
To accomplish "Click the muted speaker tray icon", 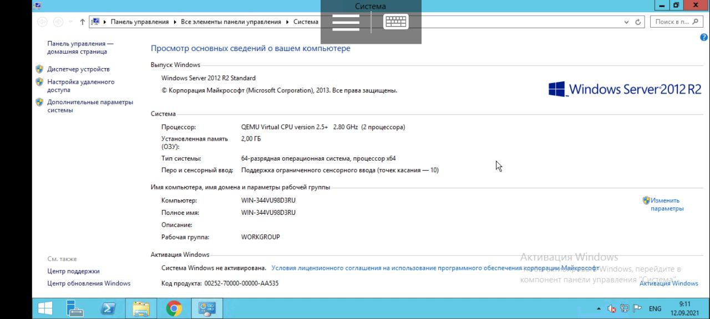I will pos(612,308).
